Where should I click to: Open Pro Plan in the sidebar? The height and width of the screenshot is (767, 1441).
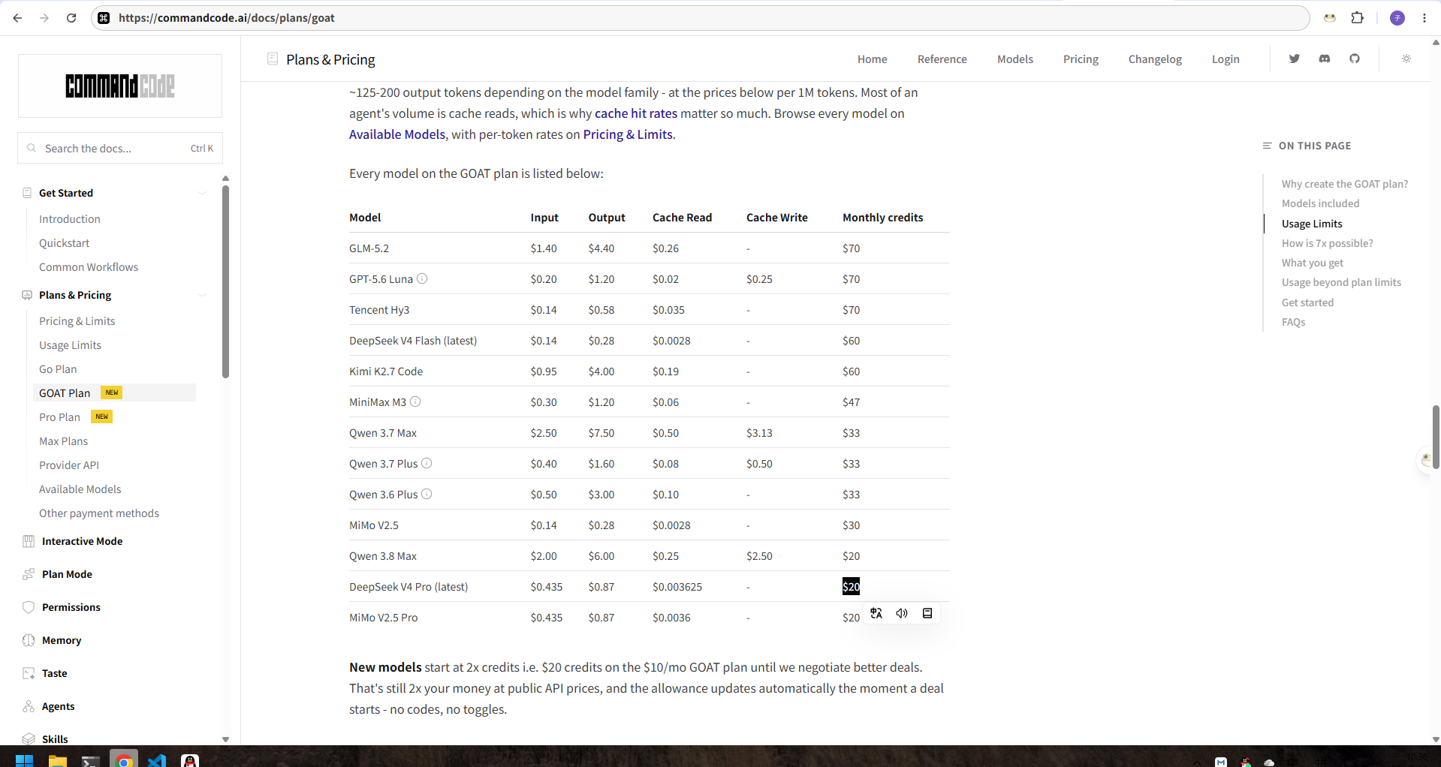pyautogui.click(x=60, y=417)
